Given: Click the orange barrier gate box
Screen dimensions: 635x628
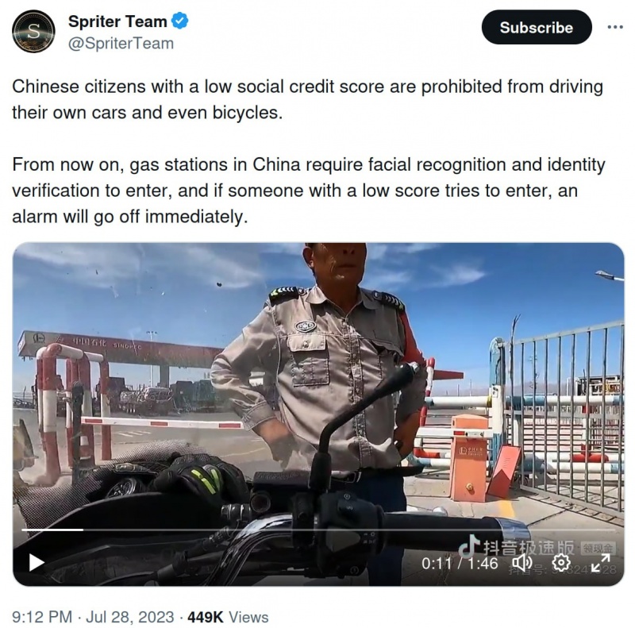Looking at the screenshot, I should (x=468, y=458).
